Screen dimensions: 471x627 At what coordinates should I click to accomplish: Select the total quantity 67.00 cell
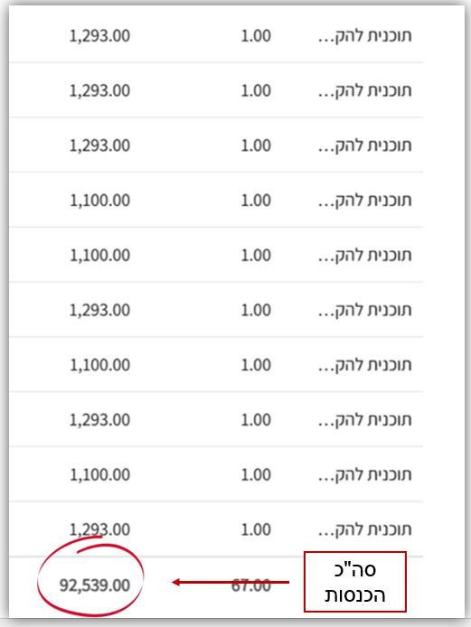pos(251,585)
